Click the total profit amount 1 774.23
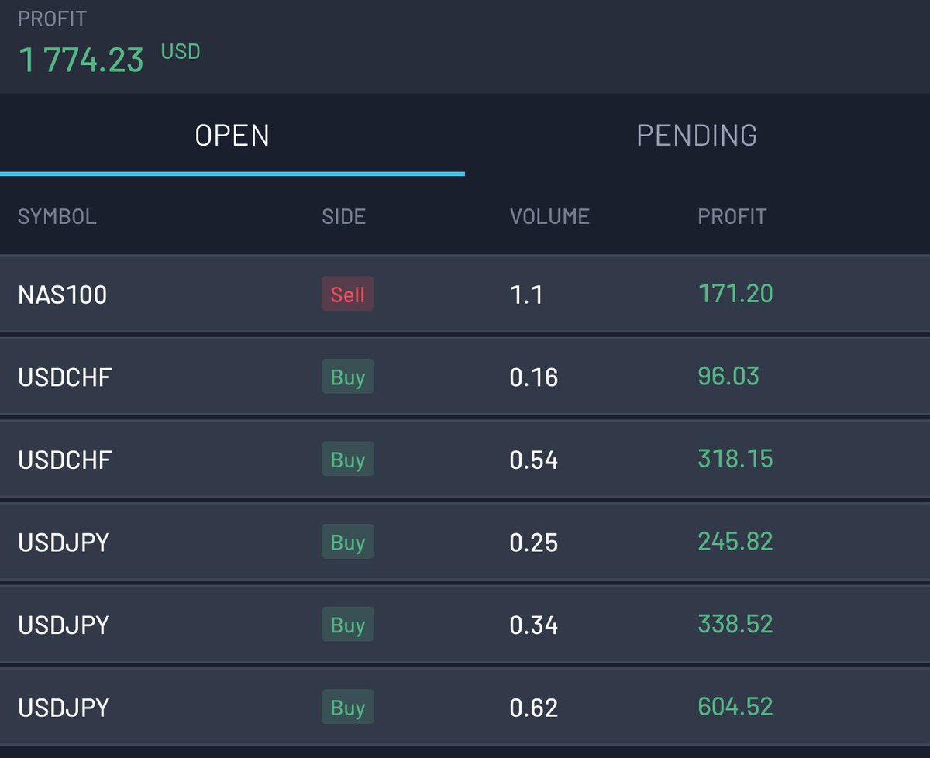The width and height of the screenshot is (930, 758). [x=81, y=60]
